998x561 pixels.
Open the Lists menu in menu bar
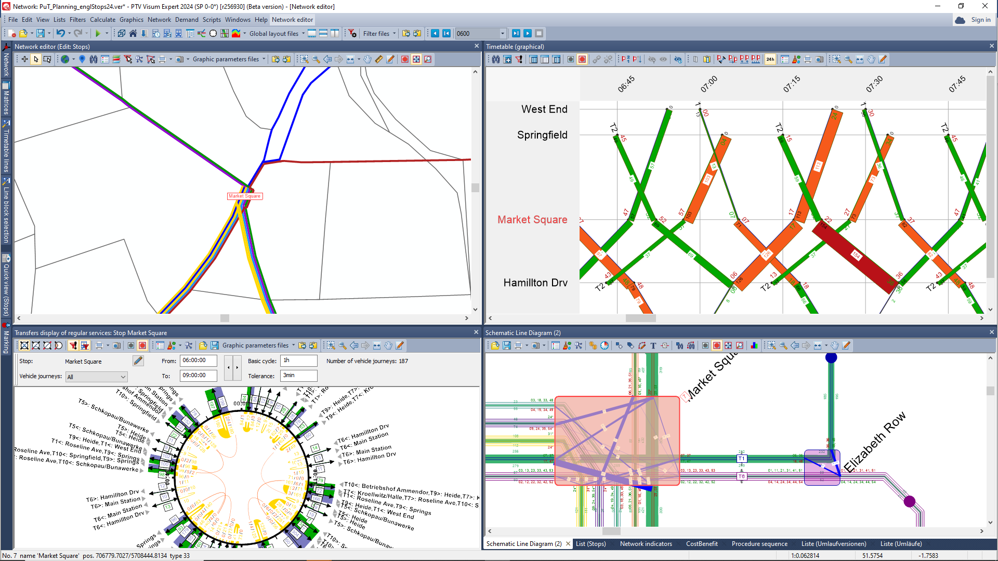[x=58, y=19]
